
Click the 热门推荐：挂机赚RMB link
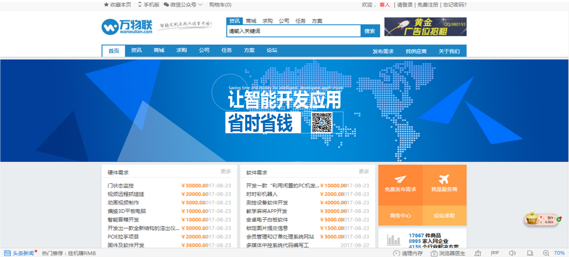(69, 253)
